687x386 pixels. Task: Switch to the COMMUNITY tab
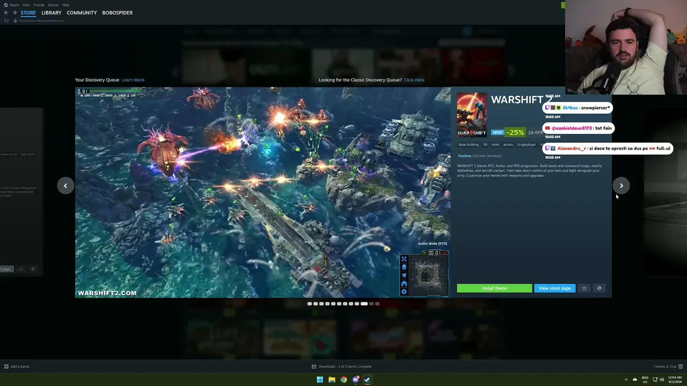click(x=82, y=13)
